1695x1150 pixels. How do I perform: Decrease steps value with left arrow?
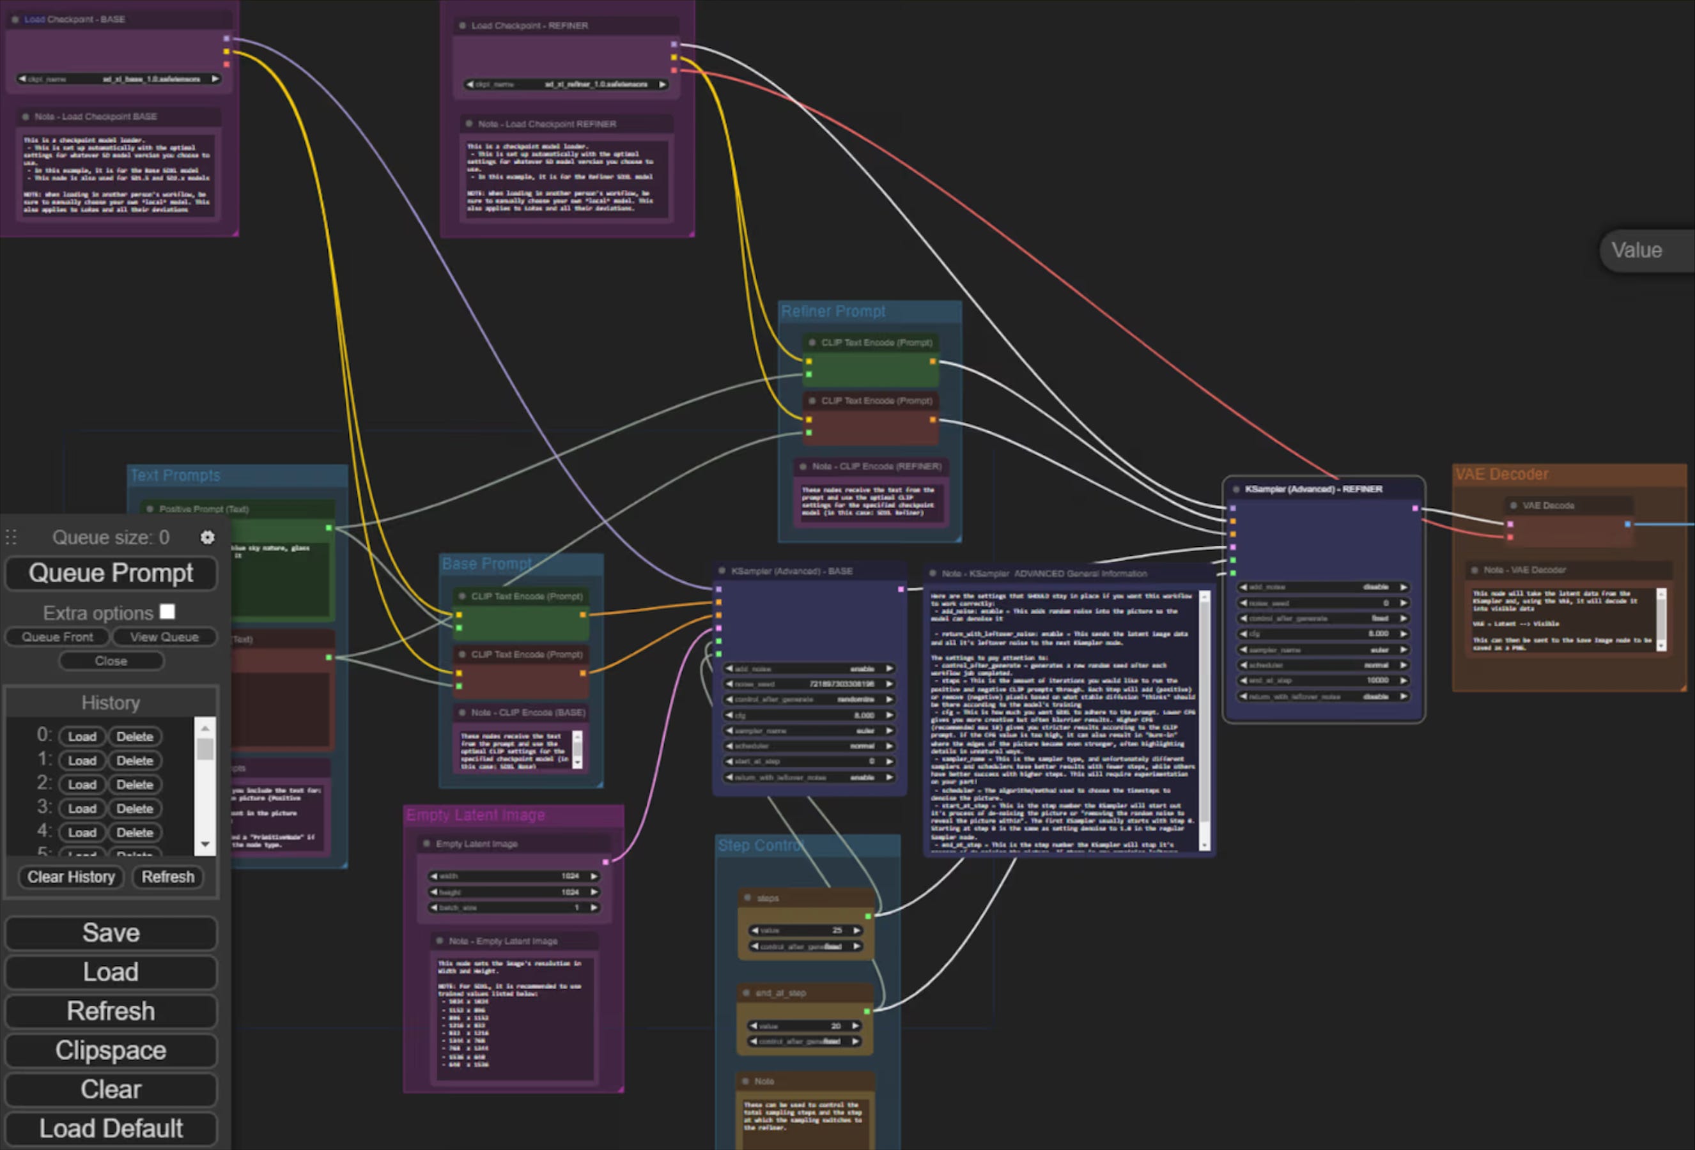tap(755, 930)
